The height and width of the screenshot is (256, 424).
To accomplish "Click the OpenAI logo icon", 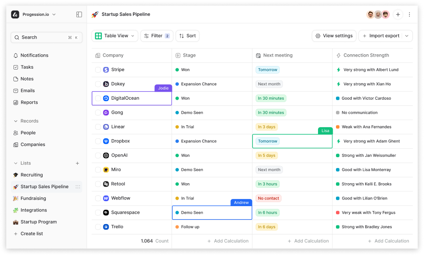I will [106, 155].
